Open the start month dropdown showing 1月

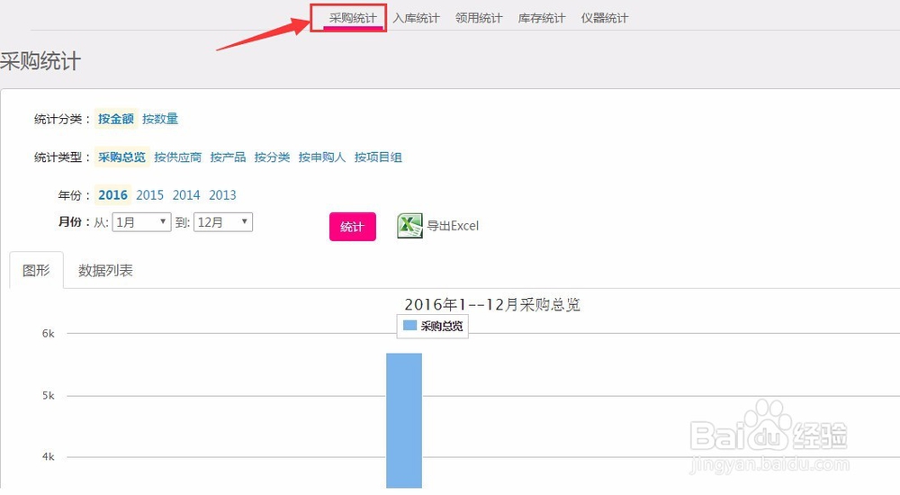(x=142, y=222)
